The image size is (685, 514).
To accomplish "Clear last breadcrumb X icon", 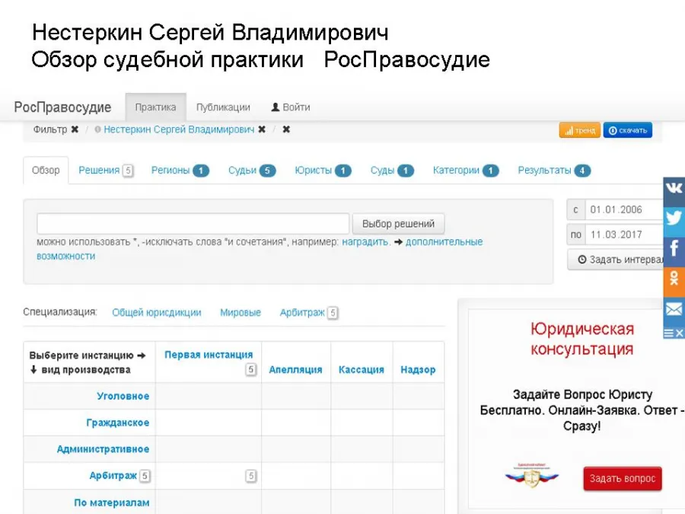I will click(x=286, y=129).
